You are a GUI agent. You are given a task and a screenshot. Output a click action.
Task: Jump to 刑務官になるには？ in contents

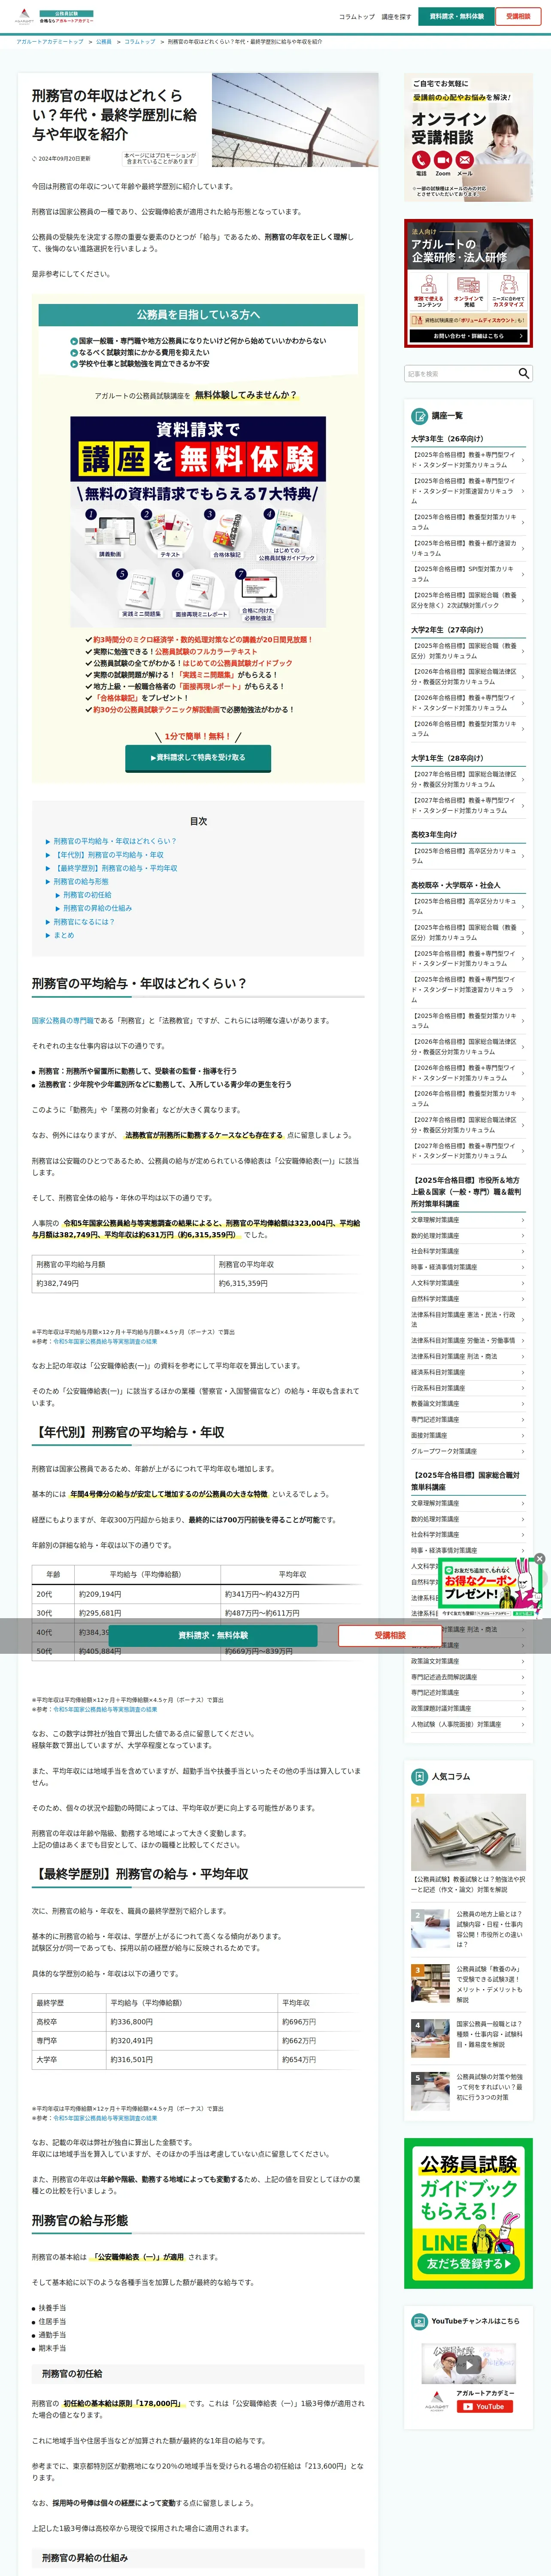84,922
